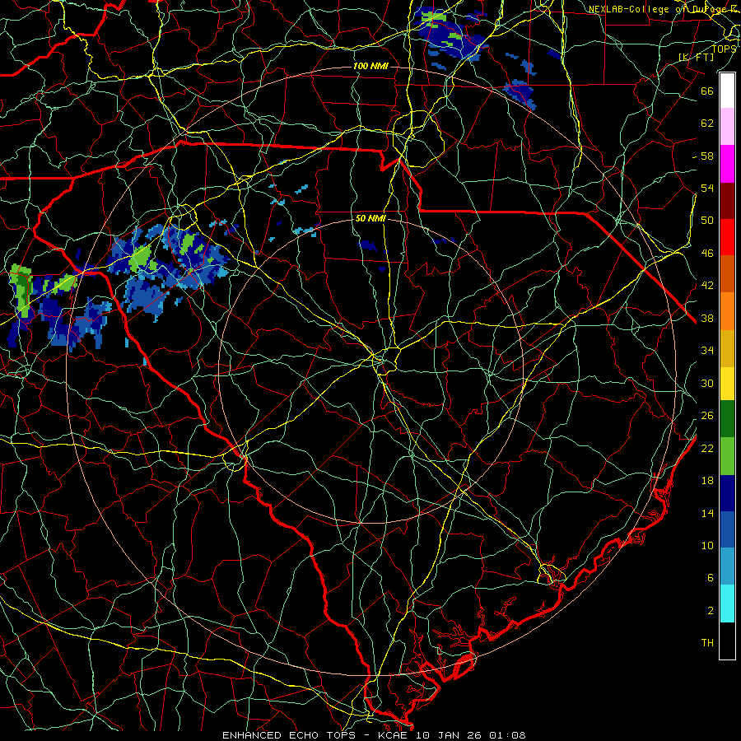The height and width of the screenshot is (741, 741).
Task: Click the "50 NMI" range ring label
Action: tap(370, 218)
